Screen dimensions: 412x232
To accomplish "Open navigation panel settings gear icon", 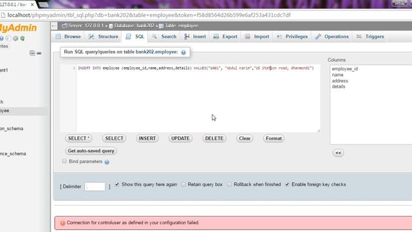I will pos(15,39).
